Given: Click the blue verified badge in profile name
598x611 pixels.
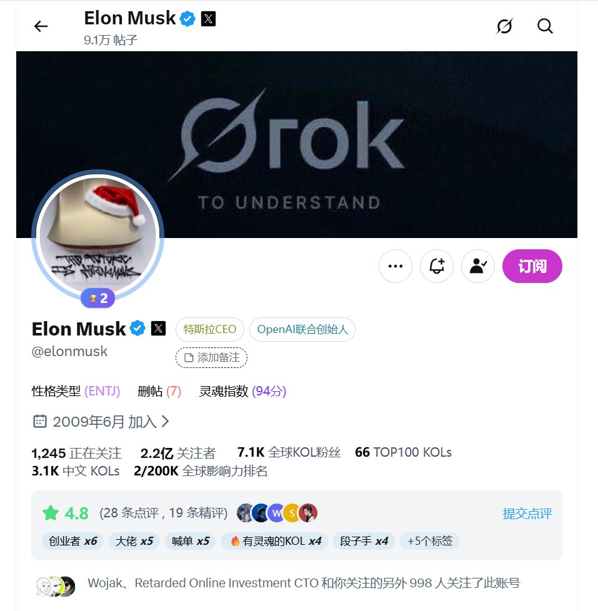Looking at the screenshot, I should pyautogui.click(x=137, y=329).
